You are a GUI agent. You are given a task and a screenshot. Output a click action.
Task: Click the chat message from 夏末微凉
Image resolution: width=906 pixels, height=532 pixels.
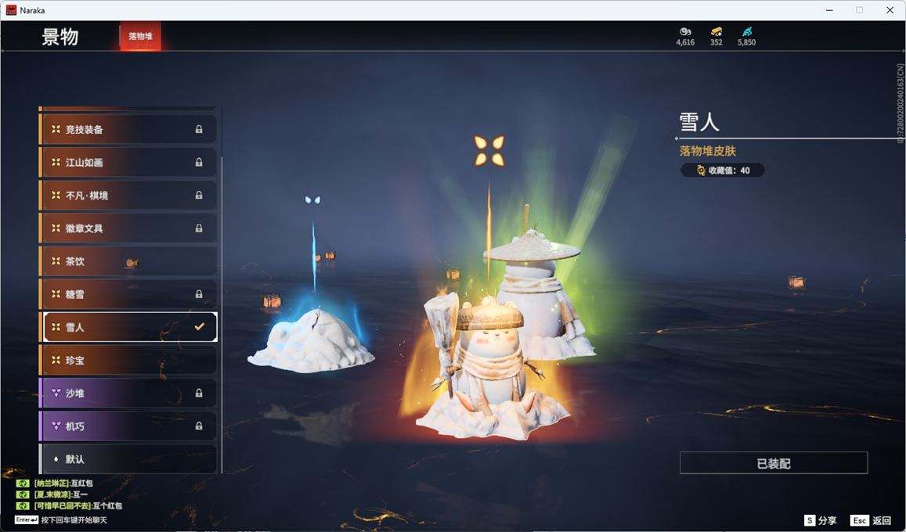(x=52, y=494)
